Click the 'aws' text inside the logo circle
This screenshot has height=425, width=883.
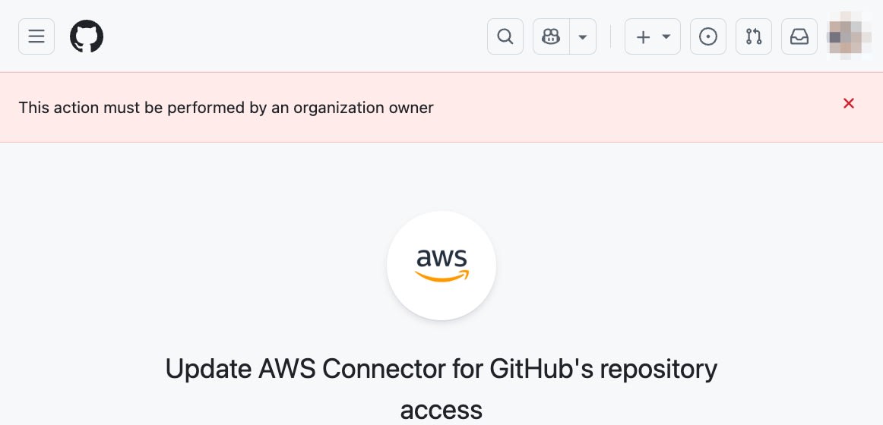[x=441, y=258]
